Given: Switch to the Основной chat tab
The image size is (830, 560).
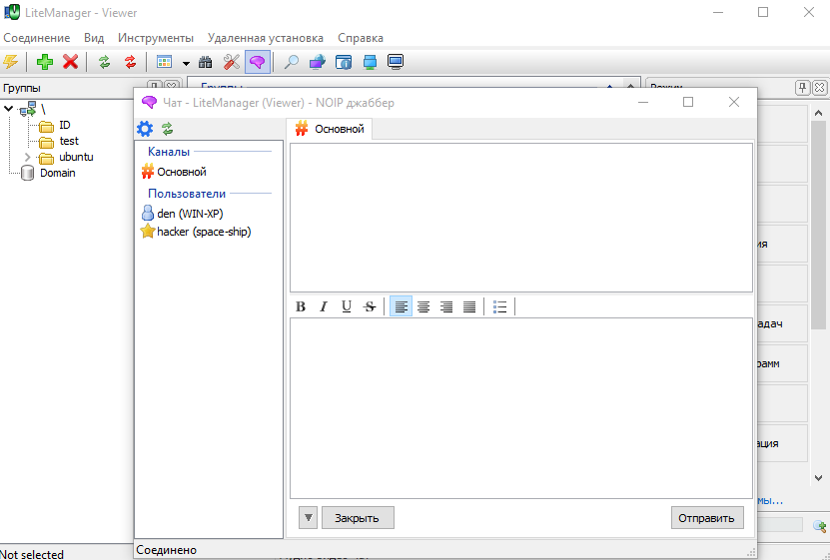Looking at the screenshot, I should (x=330, y=129).
